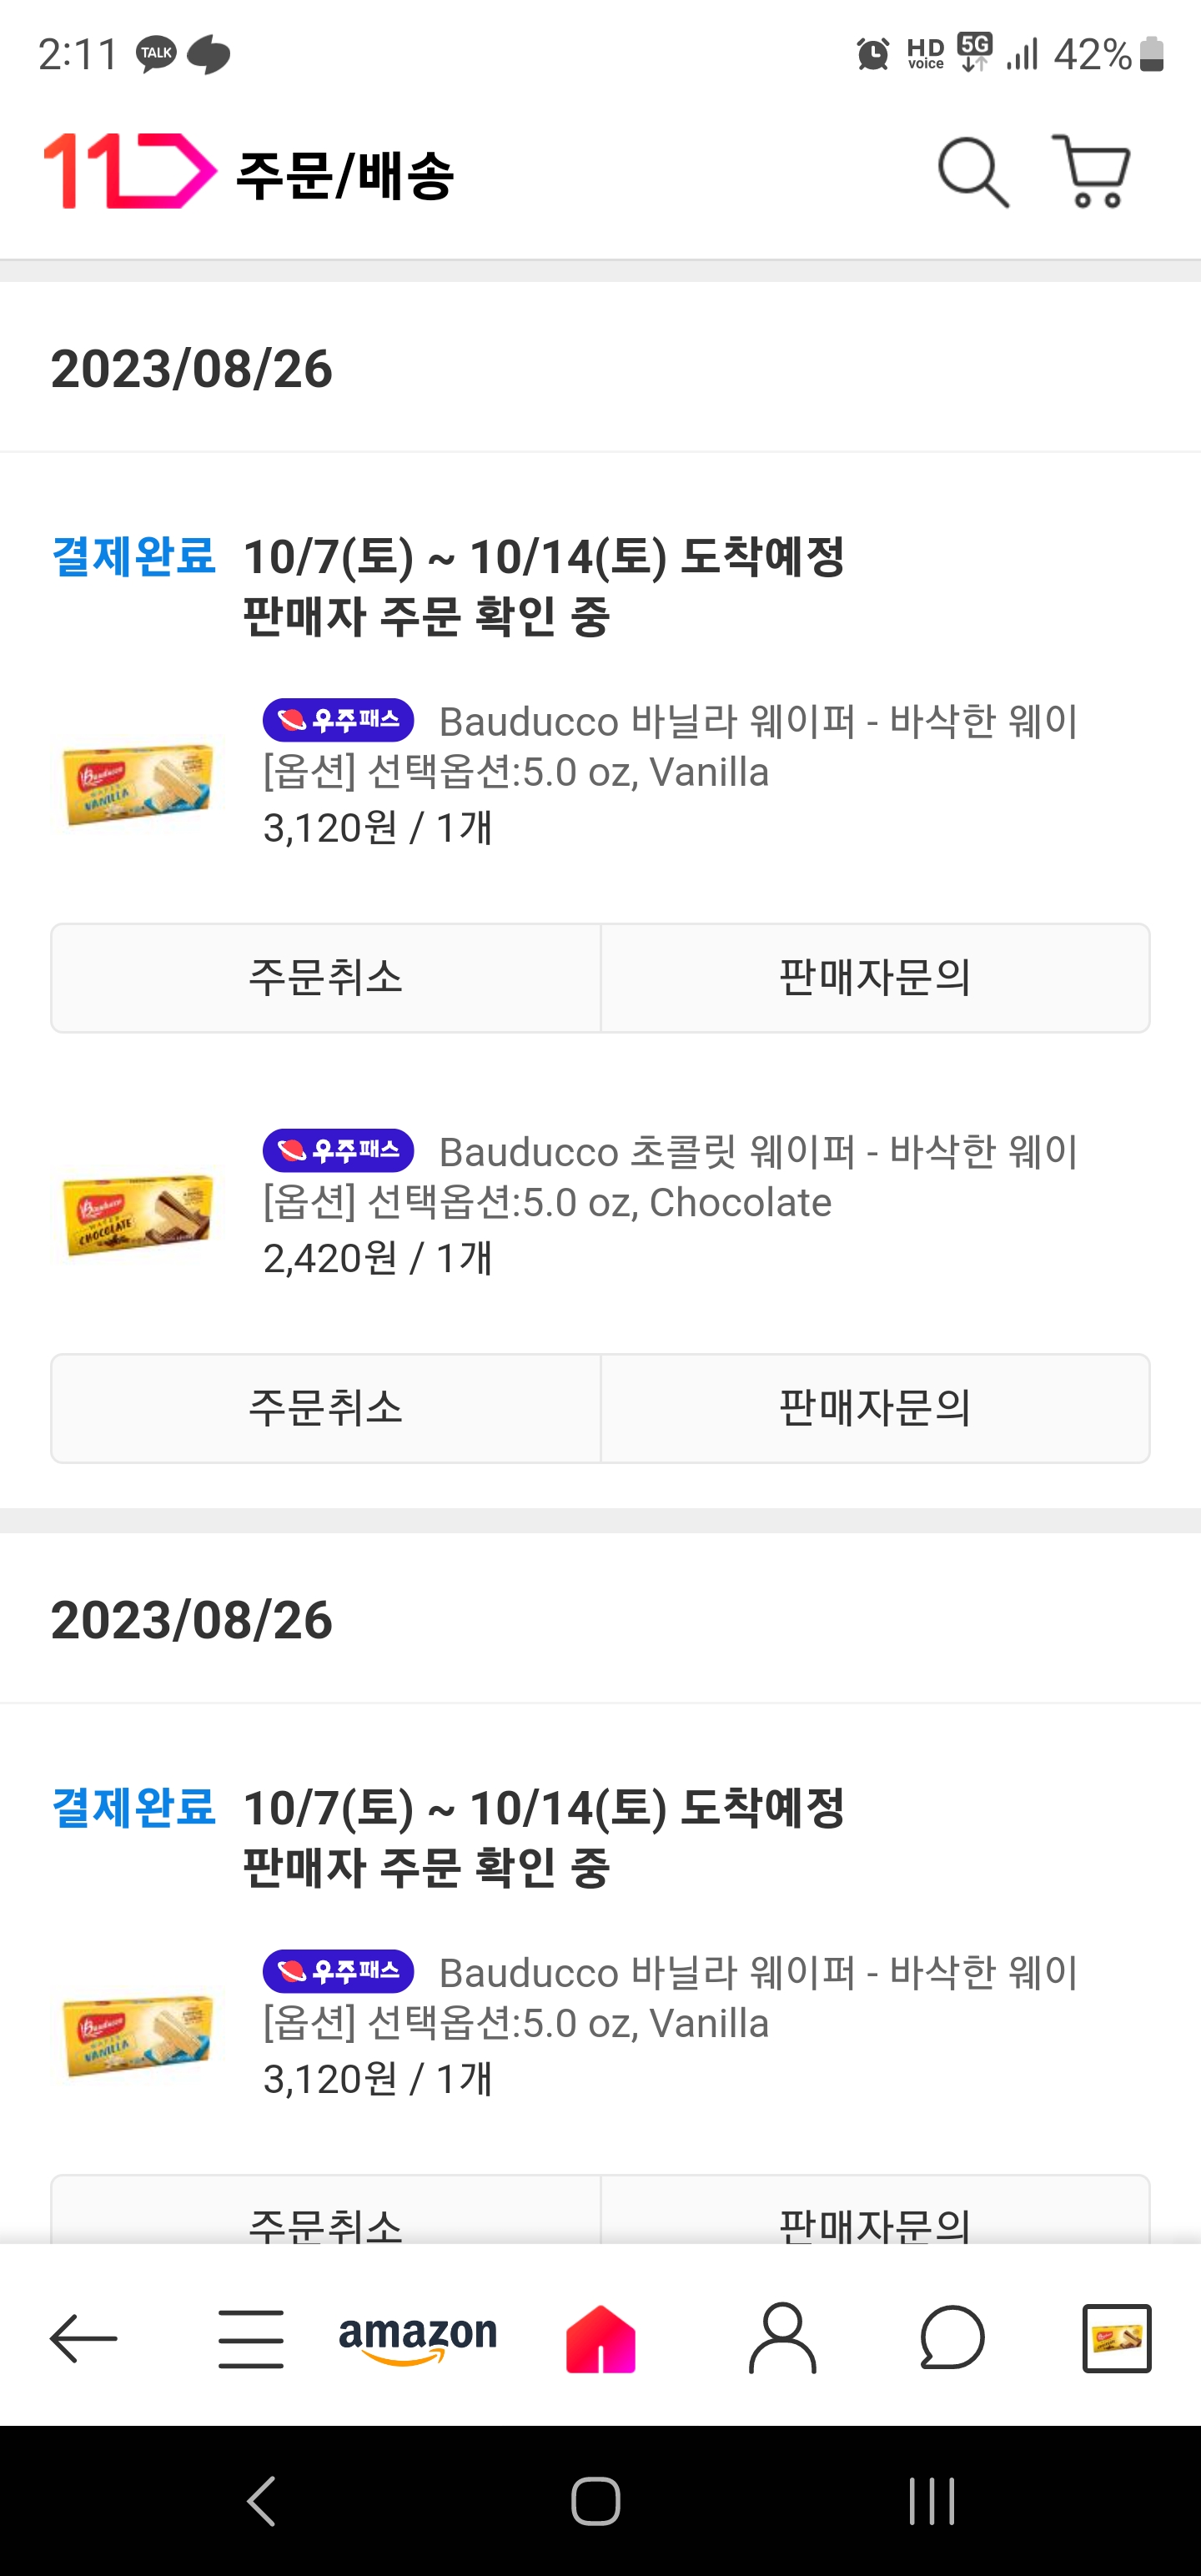
Task: Tap the 11st logo in header
Action: click(x=130, y=172)
